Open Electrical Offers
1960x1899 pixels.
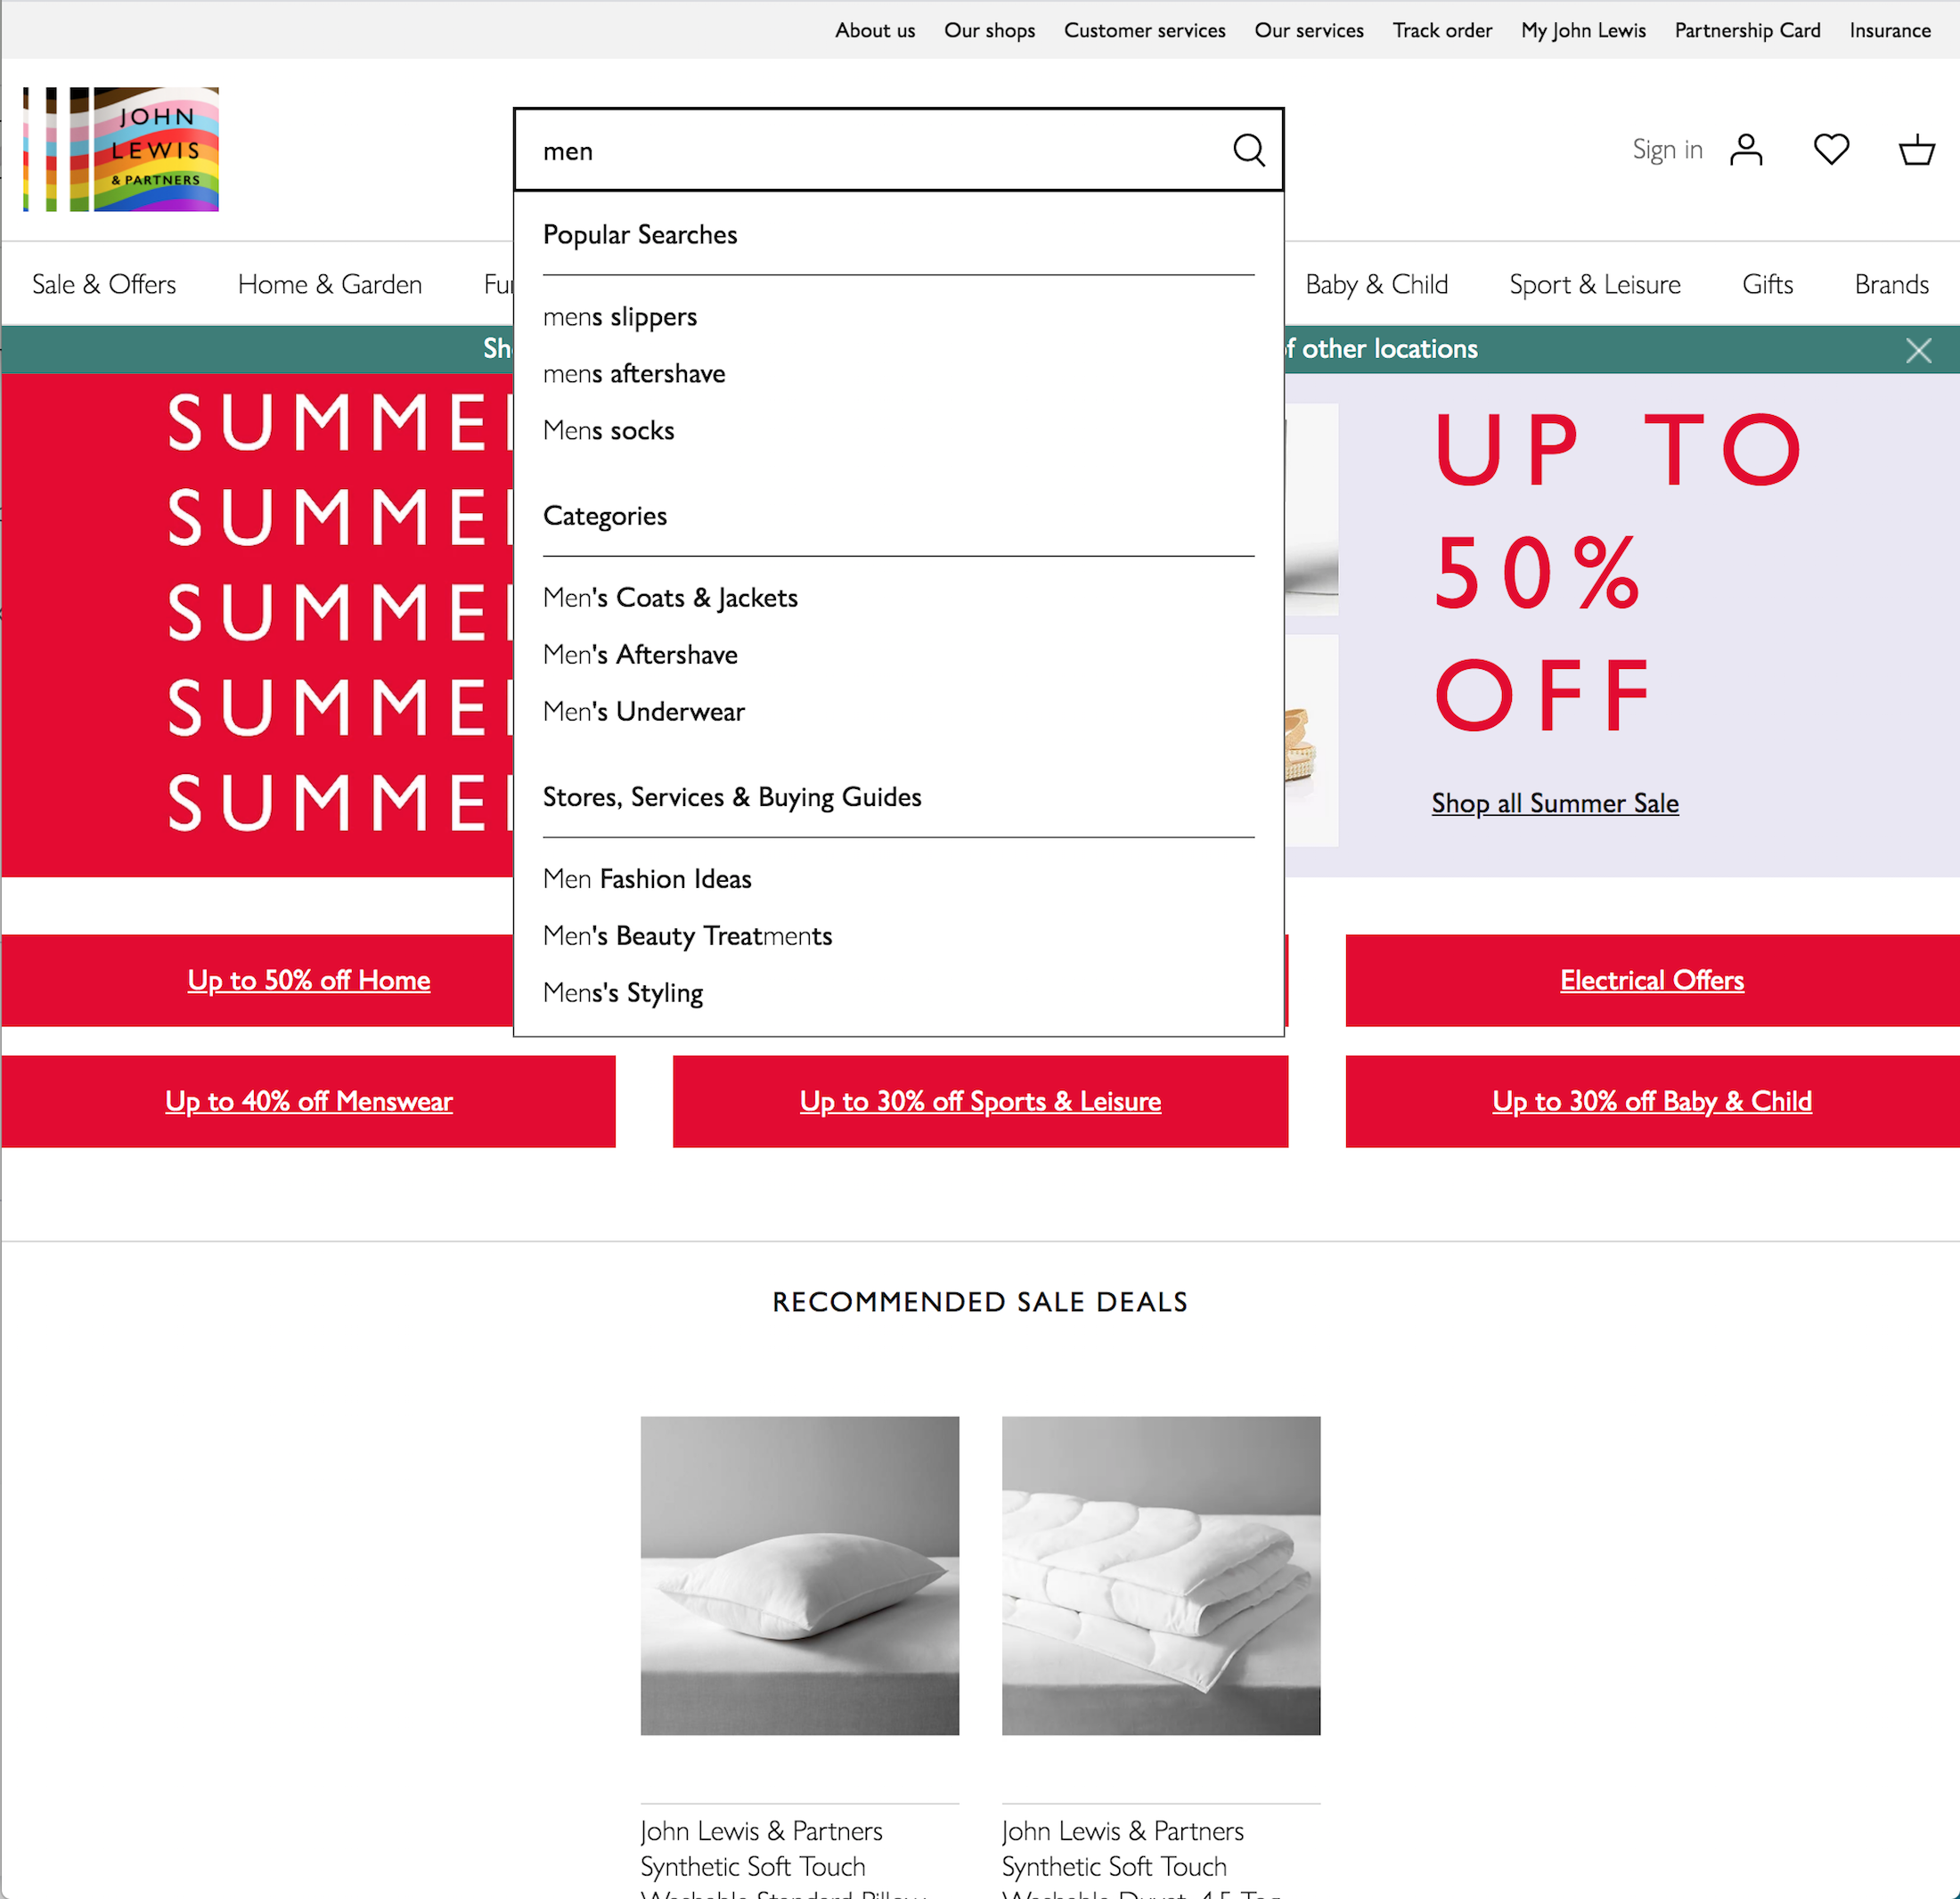1652,980
